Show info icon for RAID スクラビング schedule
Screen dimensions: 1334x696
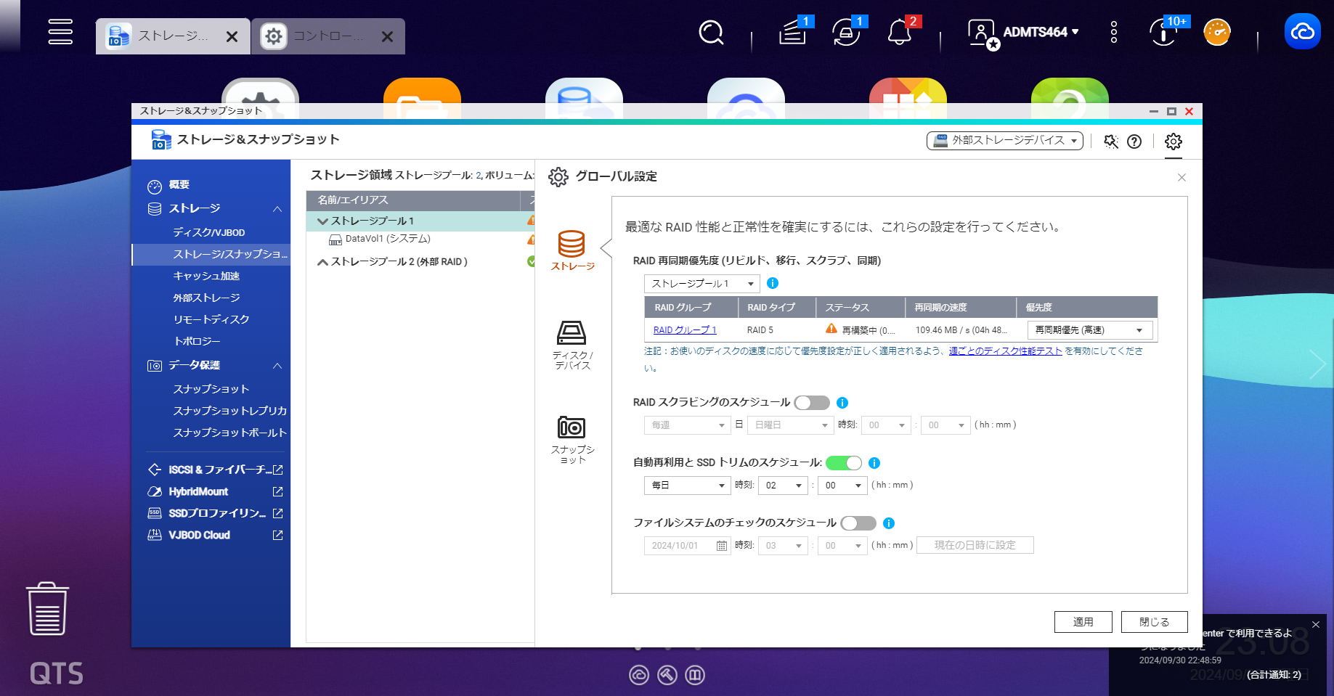[x=842, y=403]
